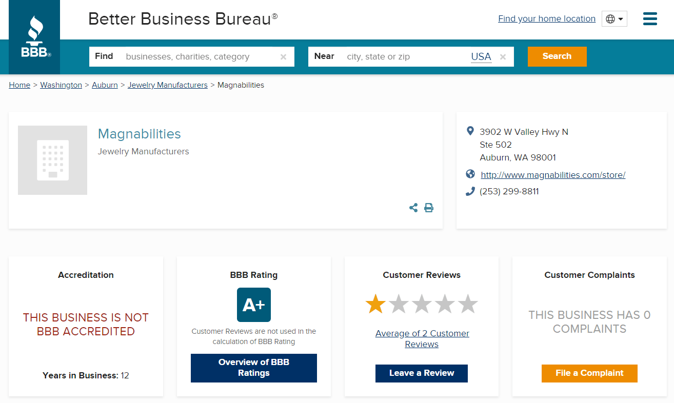
Task: Click phone number (253) 299-8811
Action: (x=509, y=191)
